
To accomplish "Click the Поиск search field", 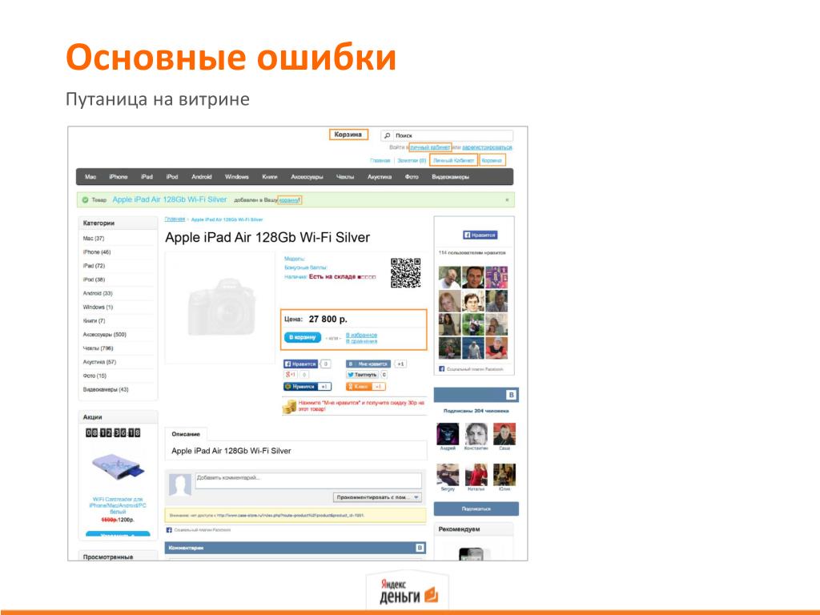I will coord(452,135).
